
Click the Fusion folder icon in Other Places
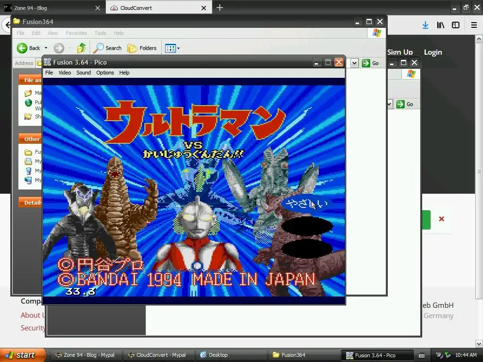pos(28,152)
